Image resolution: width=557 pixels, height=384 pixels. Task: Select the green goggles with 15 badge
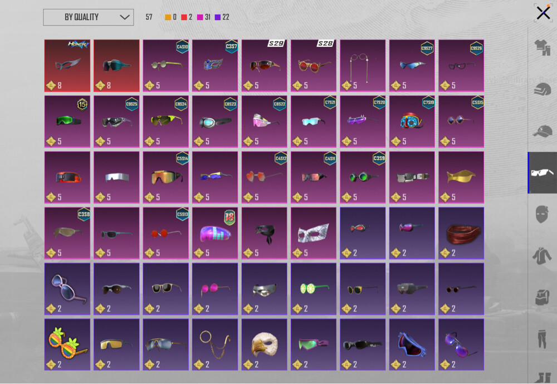(67, 121)
